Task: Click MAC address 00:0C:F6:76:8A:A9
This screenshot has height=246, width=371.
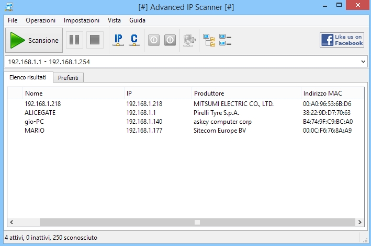Action: (327, 131)
